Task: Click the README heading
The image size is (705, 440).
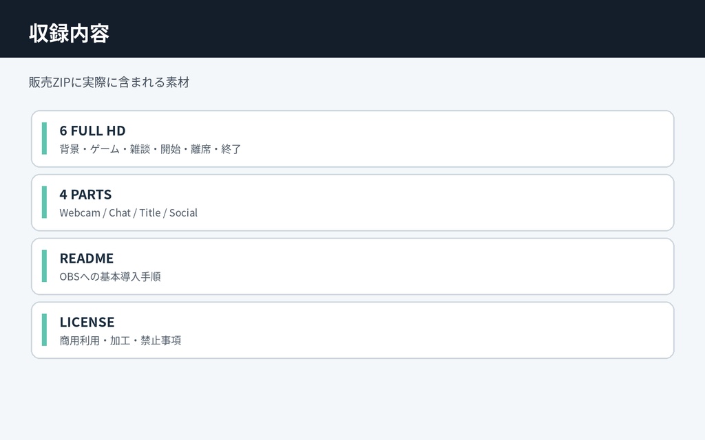Action: (86, 258)
